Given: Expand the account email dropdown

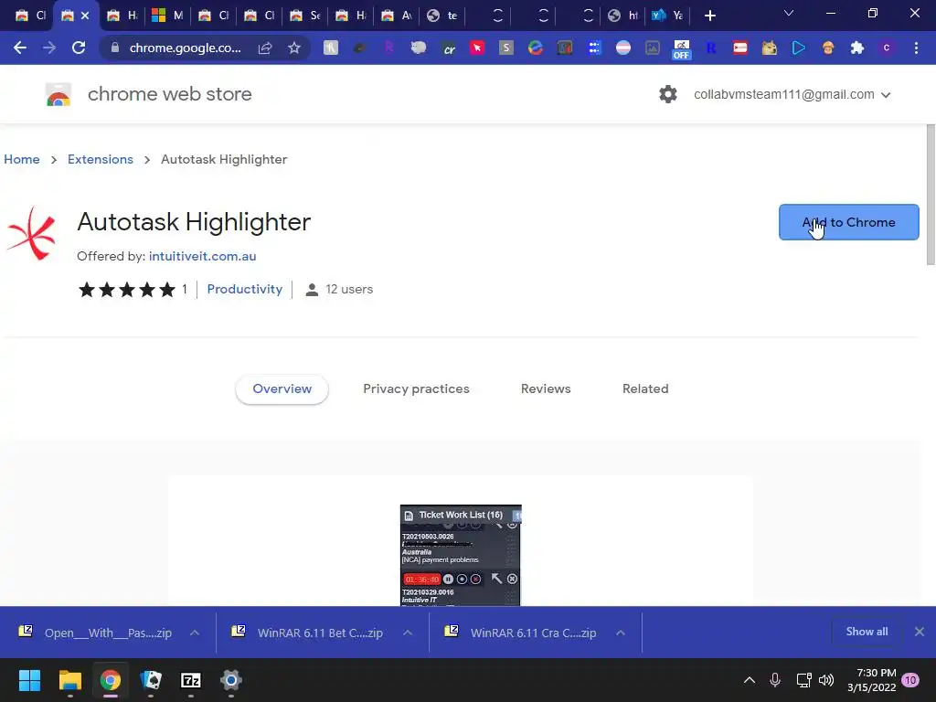Looking at the screenshot, I should point(886,95).
